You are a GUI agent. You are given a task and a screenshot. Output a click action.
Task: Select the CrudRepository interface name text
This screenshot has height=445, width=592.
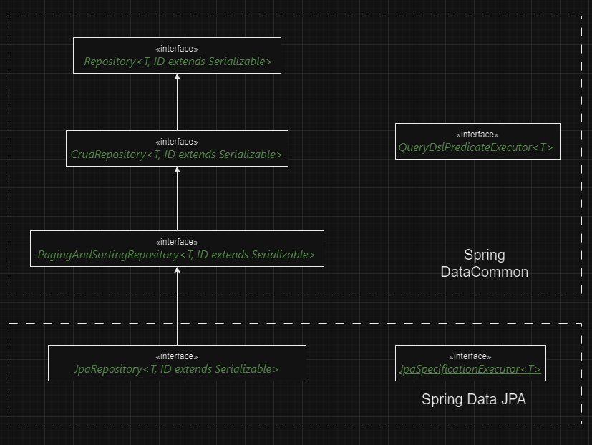[x=177, y=155]
